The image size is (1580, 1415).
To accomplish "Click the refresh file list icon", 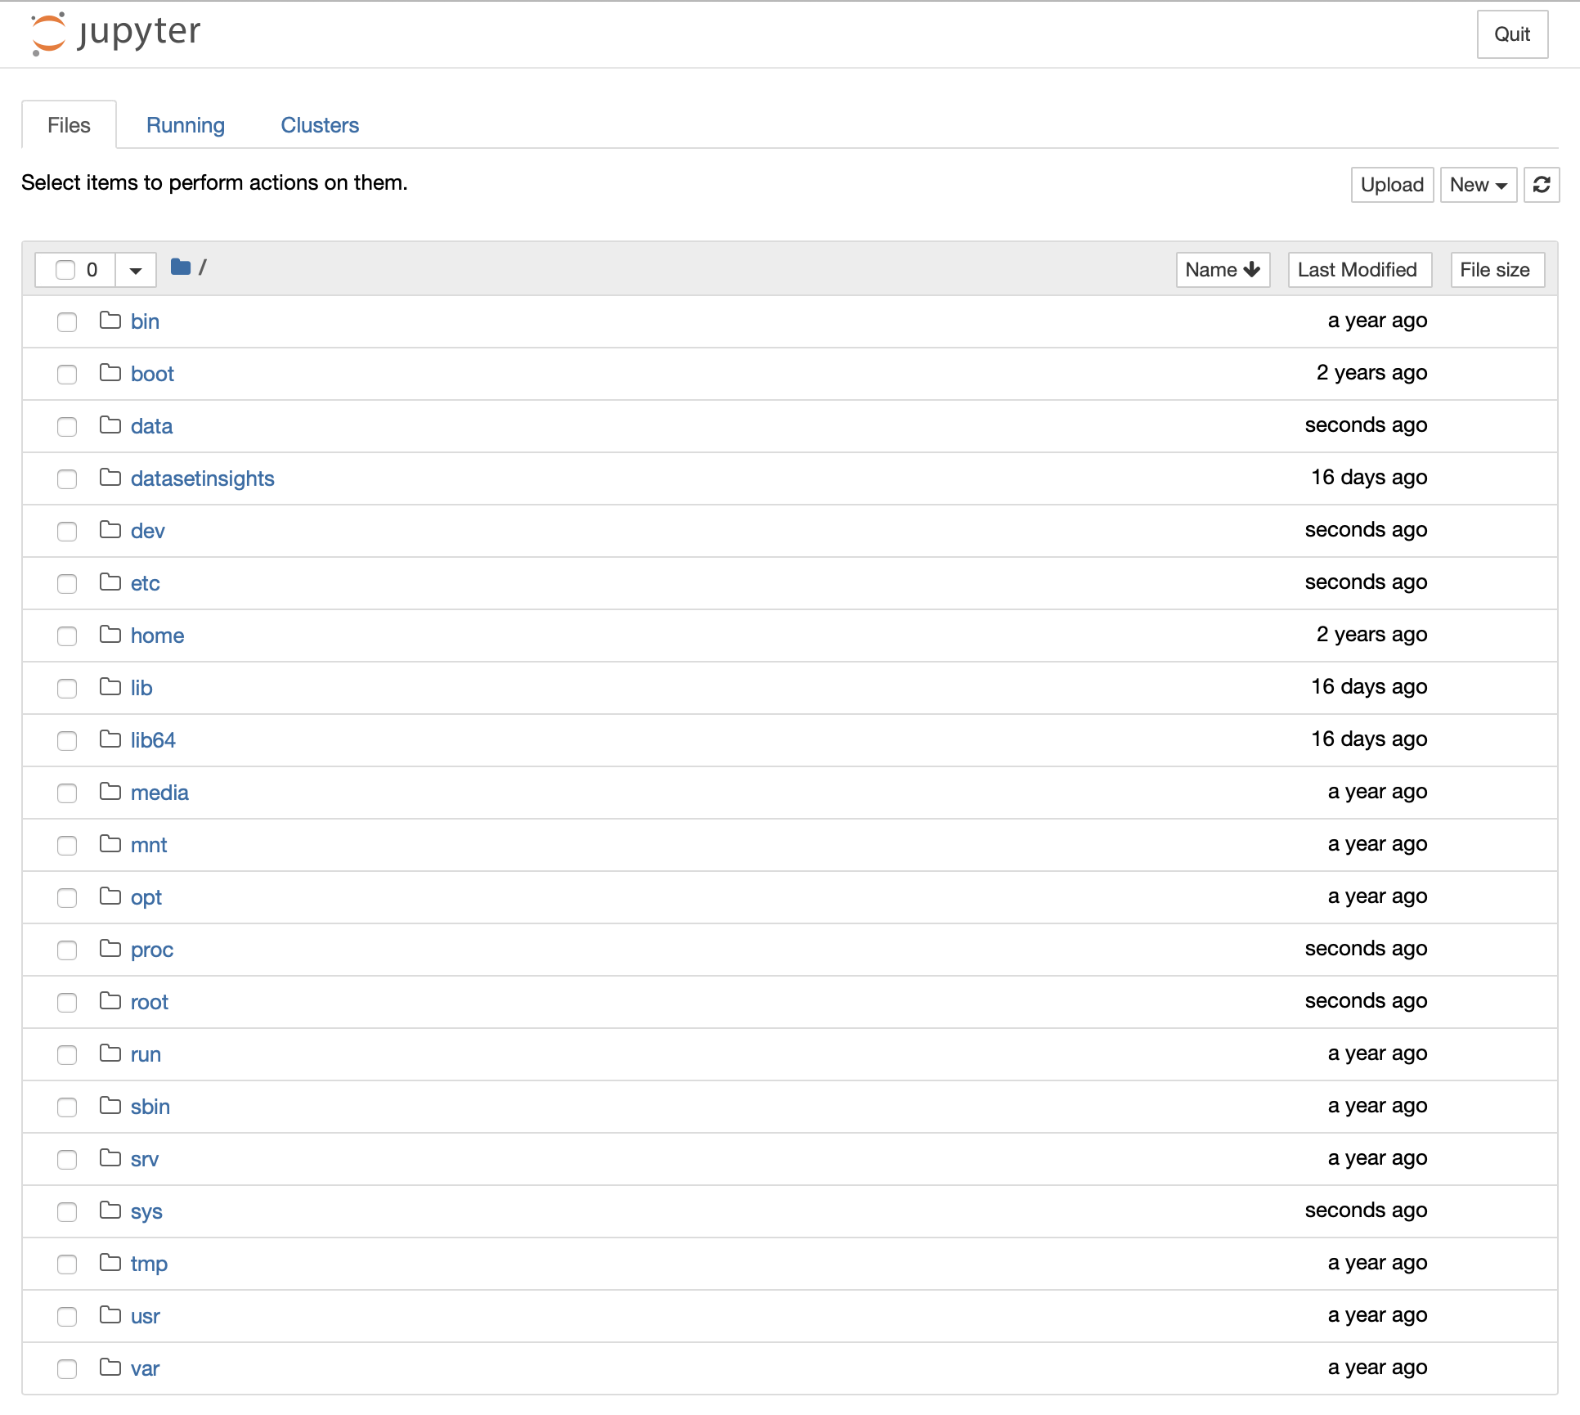I will (x=1541, y=185).
